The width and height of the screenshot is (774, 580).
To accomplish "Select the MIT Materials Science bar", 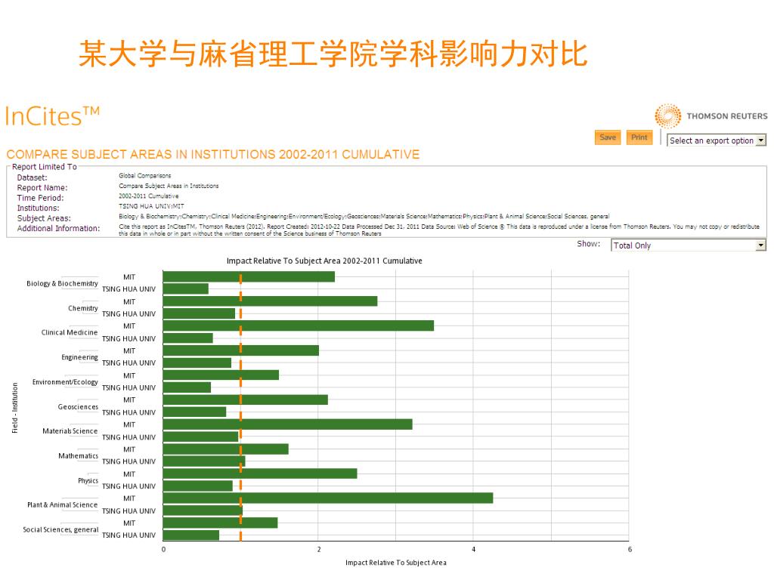I will tap(287, 424).
